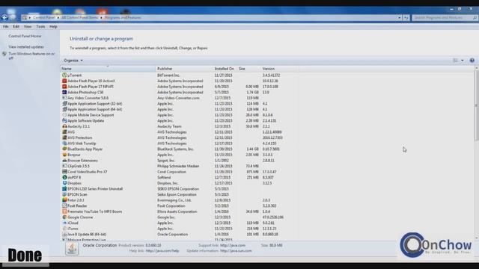Image resolution: width=479 pixels, height=269 pixels.
Task: Click the doPDF 8 icon
Action: point(64,178)
